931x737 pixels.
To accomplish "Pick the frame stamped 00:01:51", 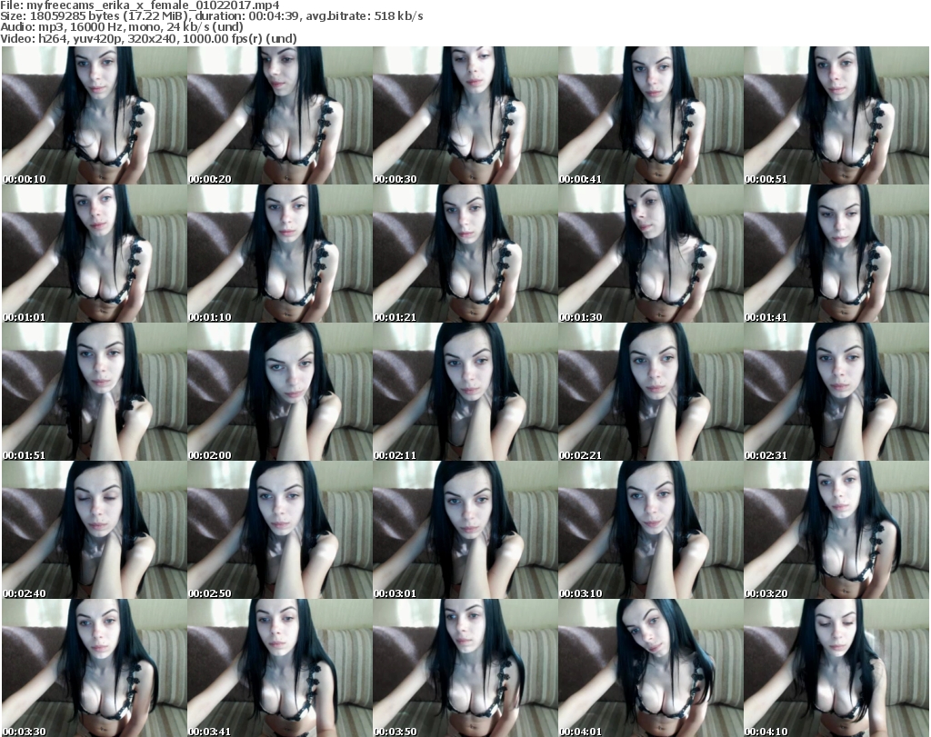I will 95,392.
